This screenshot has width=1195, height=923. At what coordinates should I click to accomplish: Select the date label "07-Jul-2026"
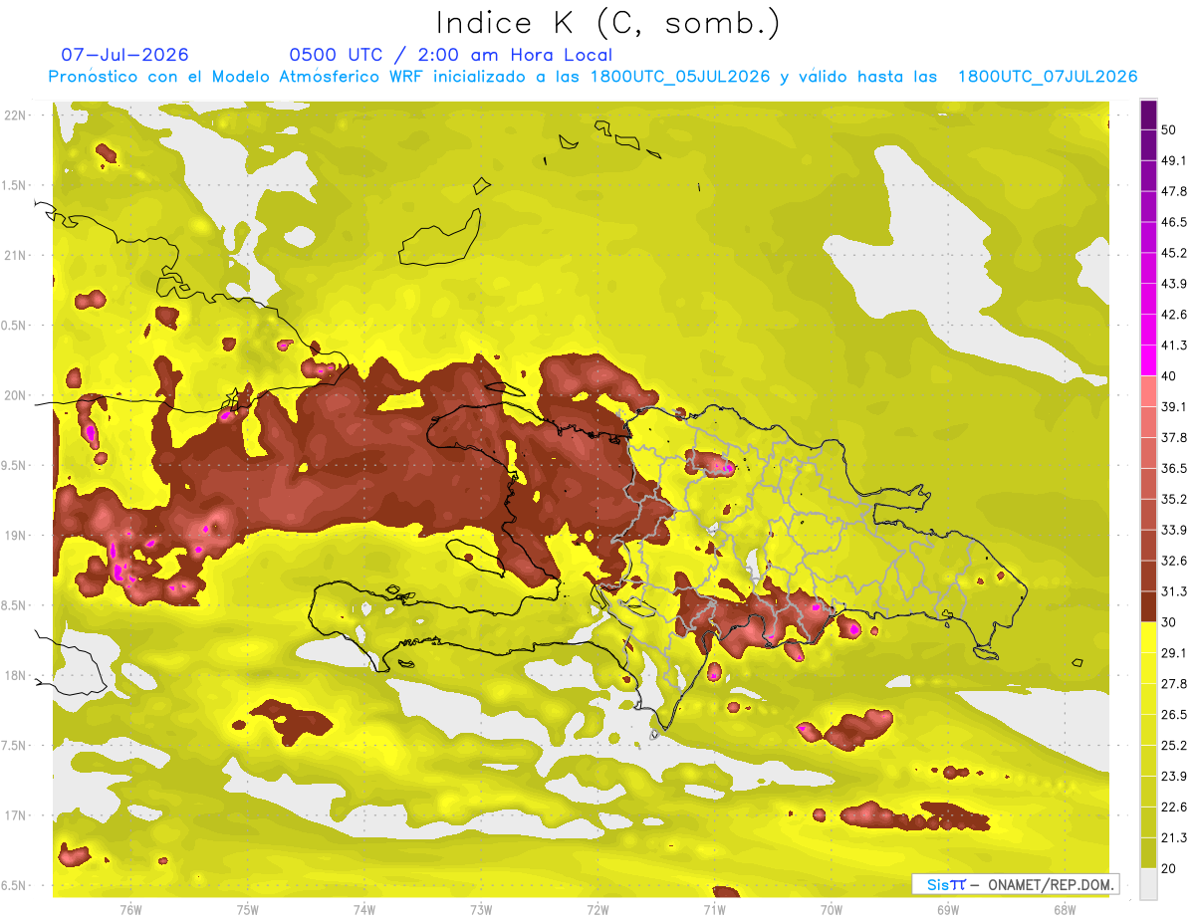coord(125,55)
